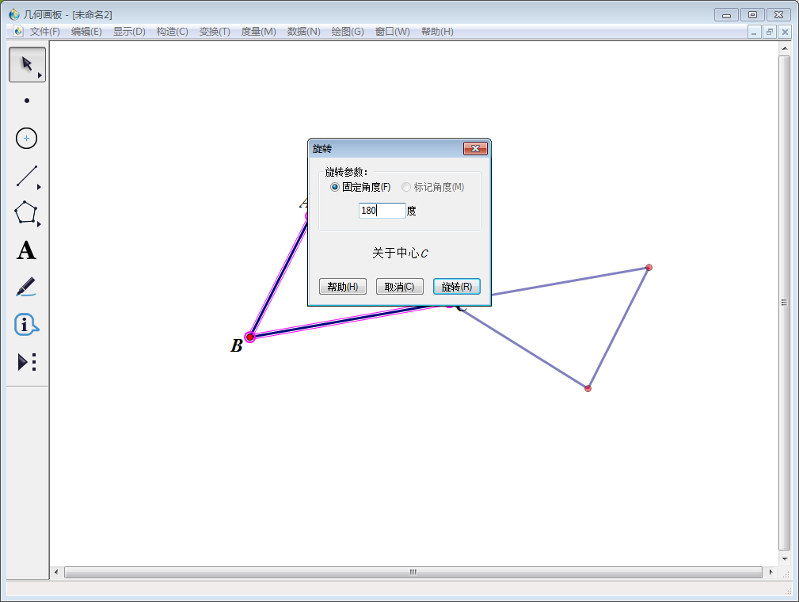This screenshot has width=799, height=602.
Task: Select the Marker pen tool
Action: click(x=26, y=287)
